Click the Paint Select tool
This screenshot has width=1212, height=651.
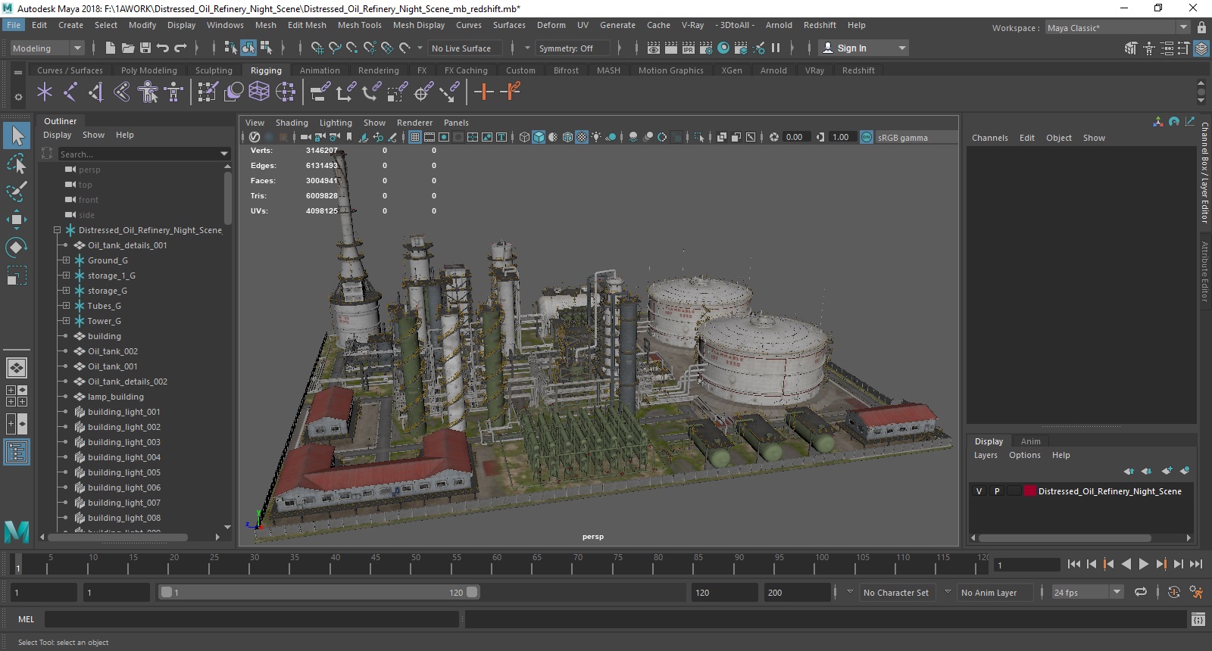click(x=16, y=192)
